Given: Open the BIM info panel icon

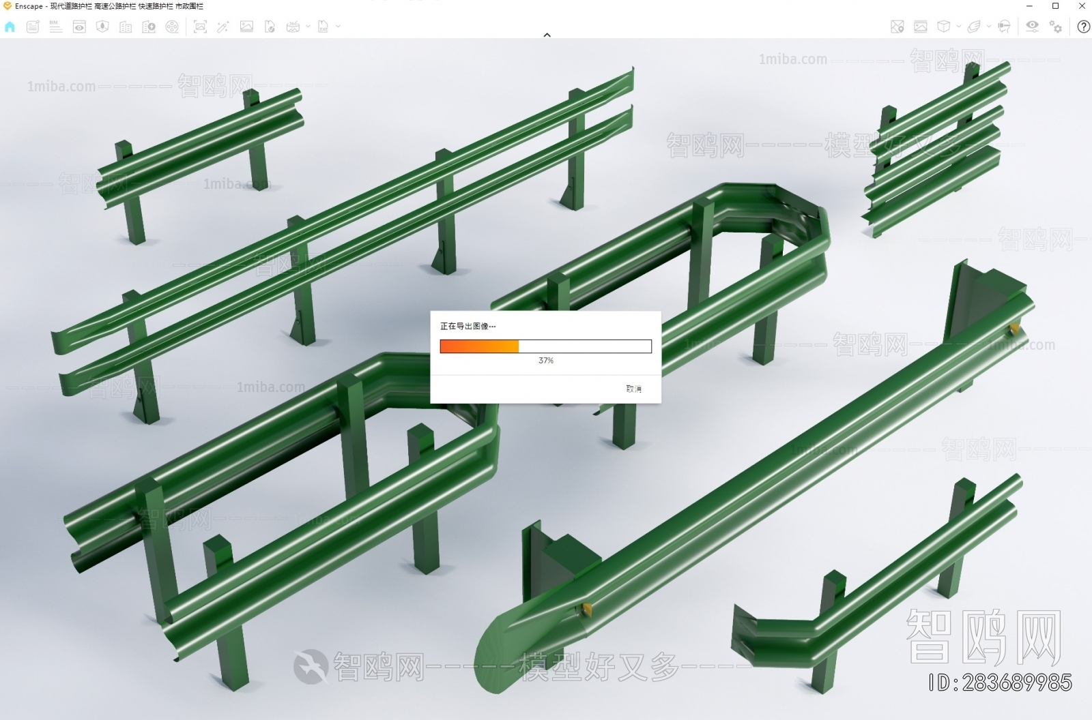Looking at the screenshot, I should [56, 27].
